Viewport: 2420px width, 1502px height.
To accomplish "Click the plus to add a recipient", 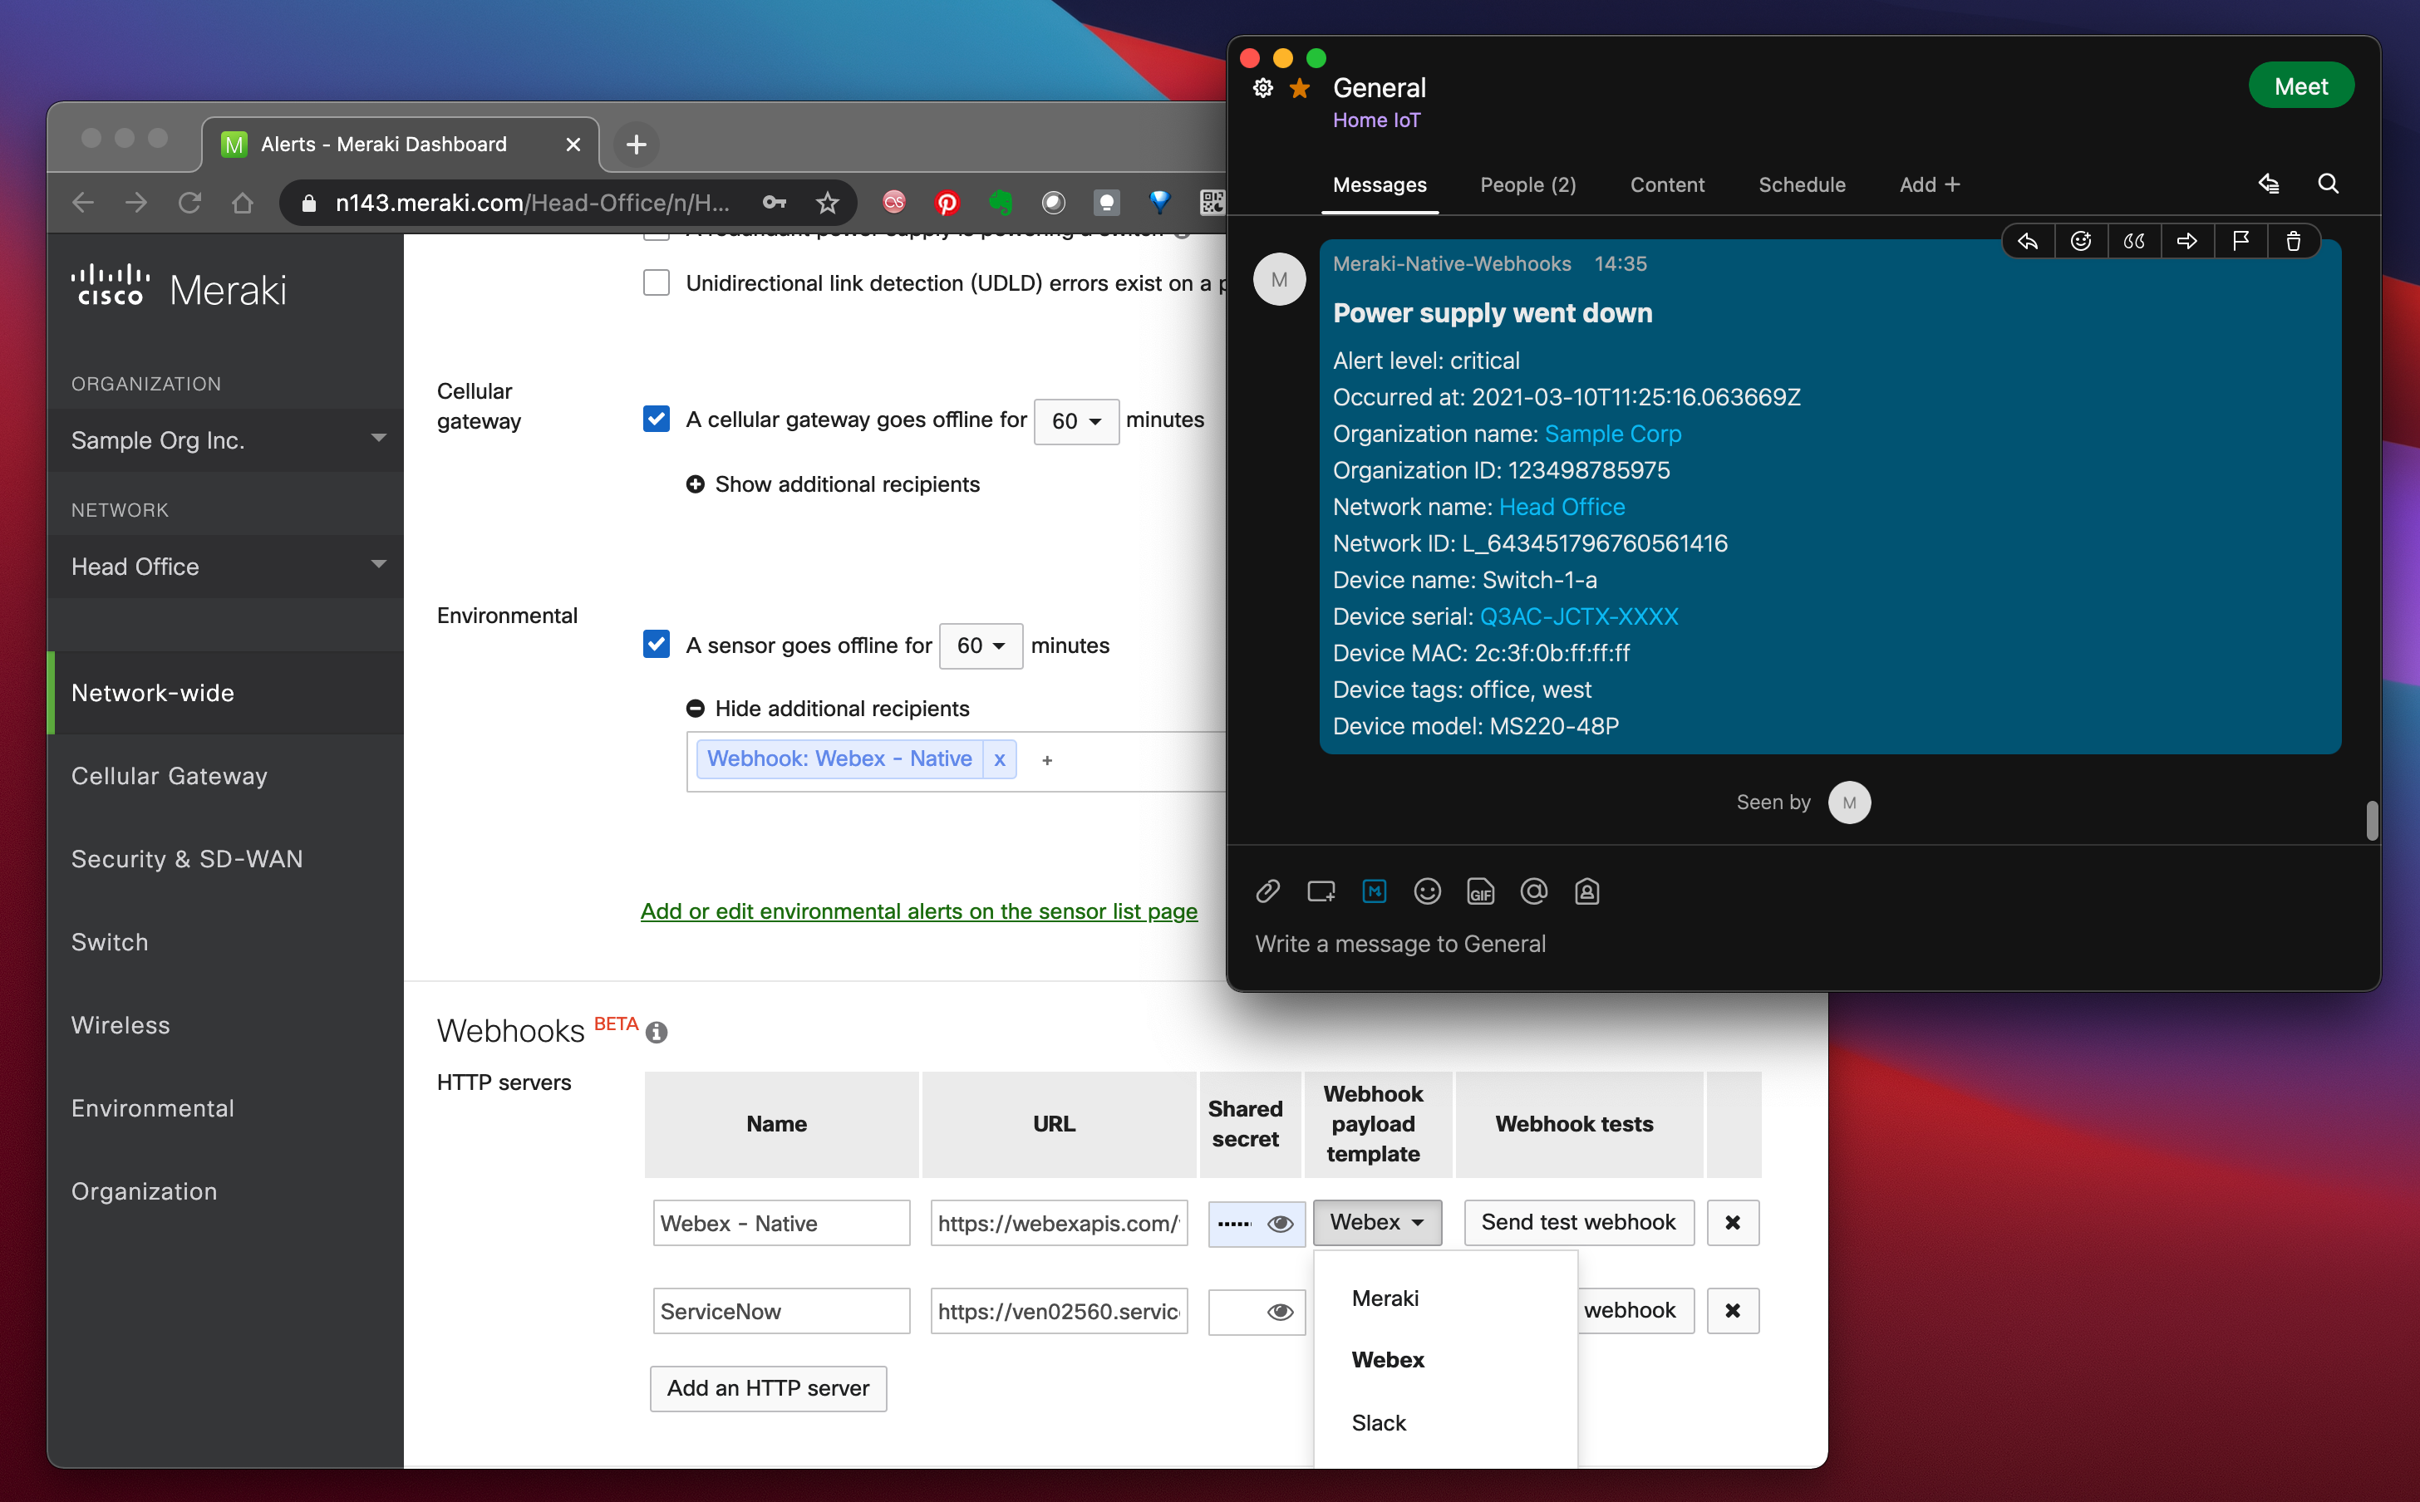I will [1046, 760].
